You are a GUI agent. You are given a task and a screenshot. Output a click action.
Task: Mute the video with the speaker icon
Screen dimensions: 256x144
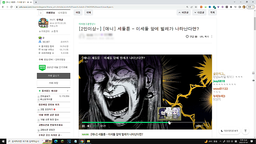[x=89, y=126]
